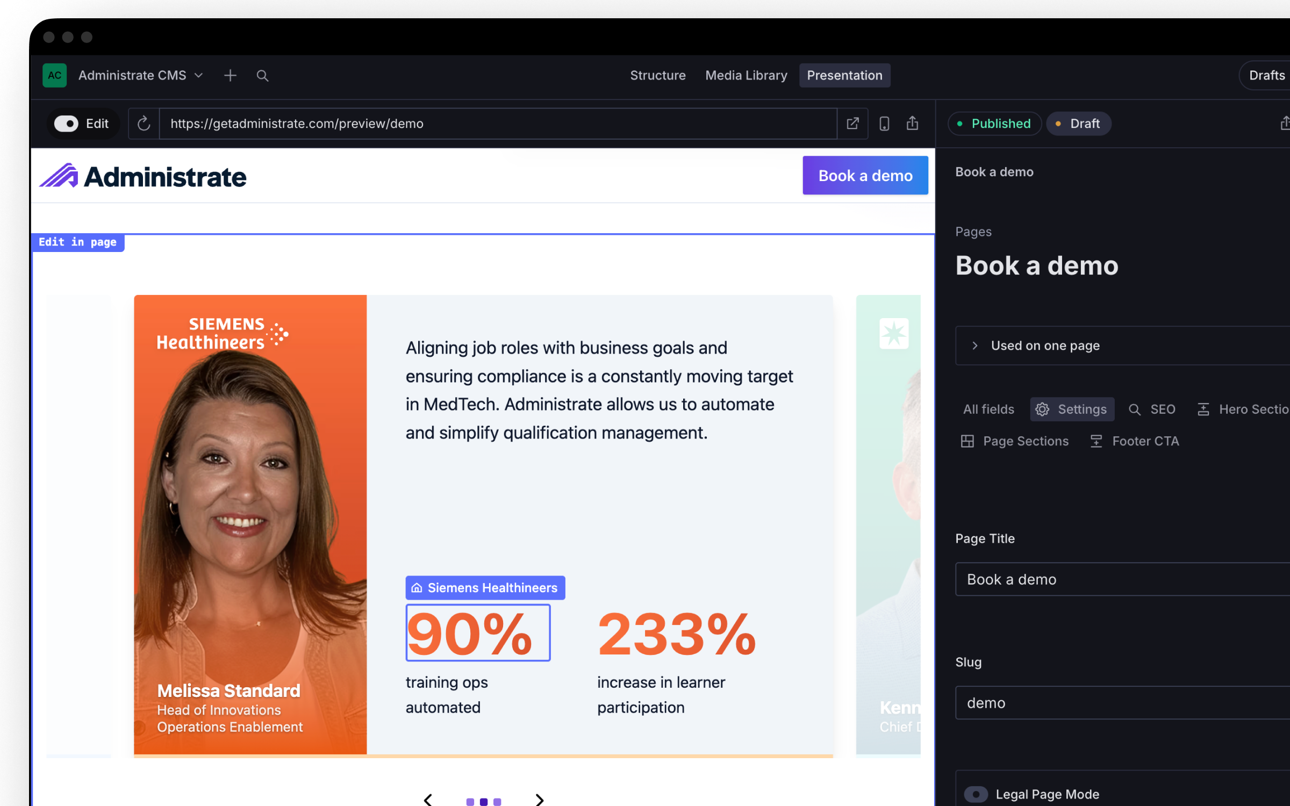
Task: Select the Published version chip
Action: [994, 124]
